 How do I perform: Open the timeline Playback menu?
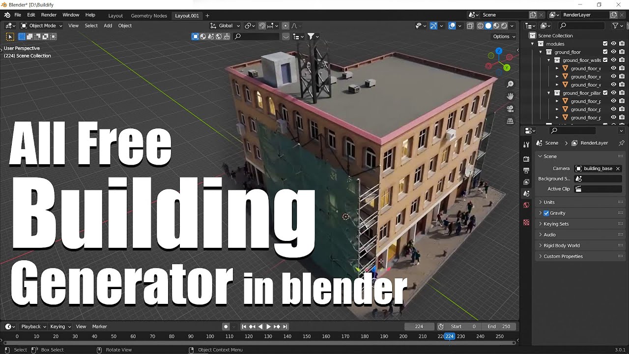click(x=33, y=326)
